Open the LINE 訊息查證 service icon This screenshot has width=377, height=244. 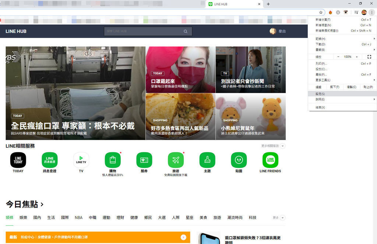(50, 160)
